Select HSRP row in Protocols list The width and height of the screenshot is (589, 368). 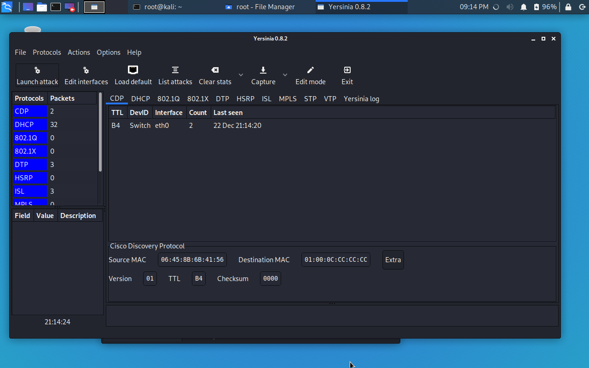[55, 178]
